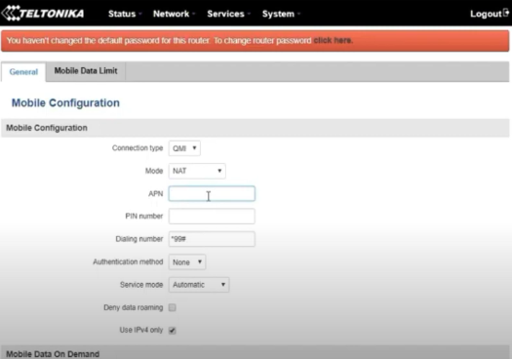
Task: Follow the 'click here' password link
Action: tap(333, 41)
